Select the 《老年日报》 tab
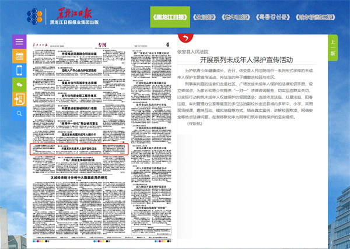350x249 pixels. tap(236, 17)
